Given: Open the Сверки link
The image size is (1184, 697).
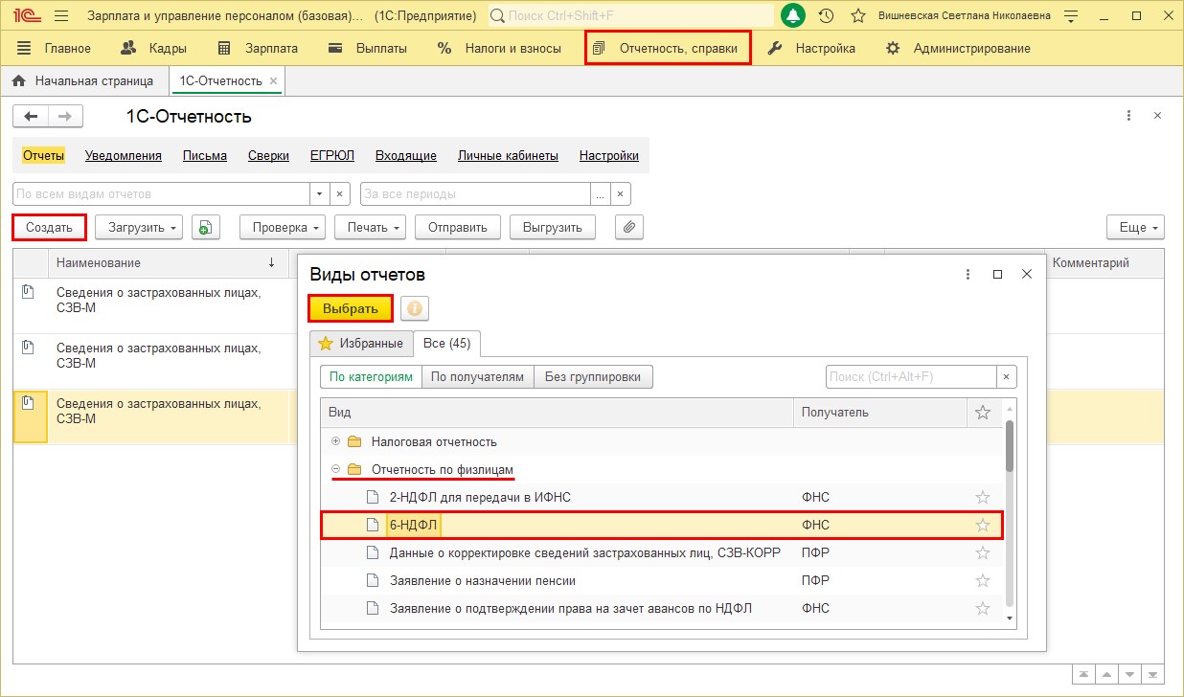Looking at the screenshot, I should coord(268,155).
